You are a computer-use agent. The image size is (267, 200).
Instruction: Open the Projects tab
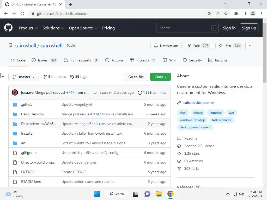coord(143,60)
